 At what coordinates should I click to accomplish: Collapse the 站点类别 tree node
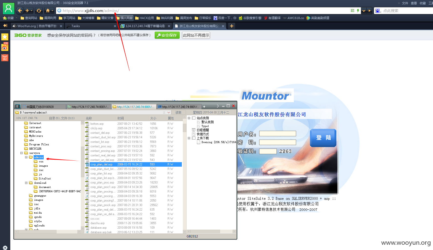[189, 118]
